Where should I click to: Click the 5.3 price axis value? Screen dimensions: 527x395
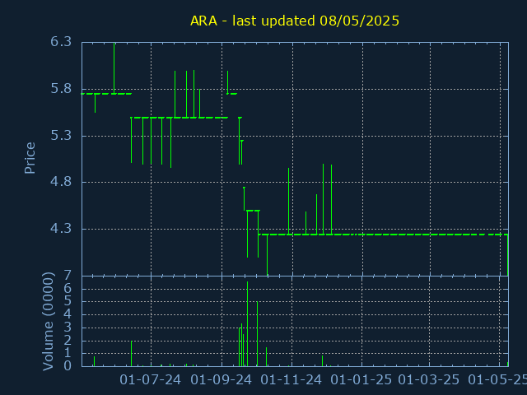(x=61, y=136)
